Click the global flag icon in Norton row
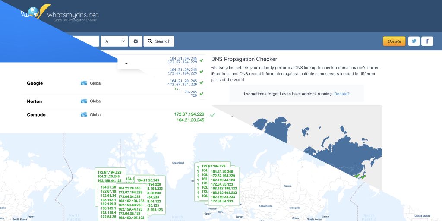The height and width of the screenshot is (221, 442). tap(84, 101)
